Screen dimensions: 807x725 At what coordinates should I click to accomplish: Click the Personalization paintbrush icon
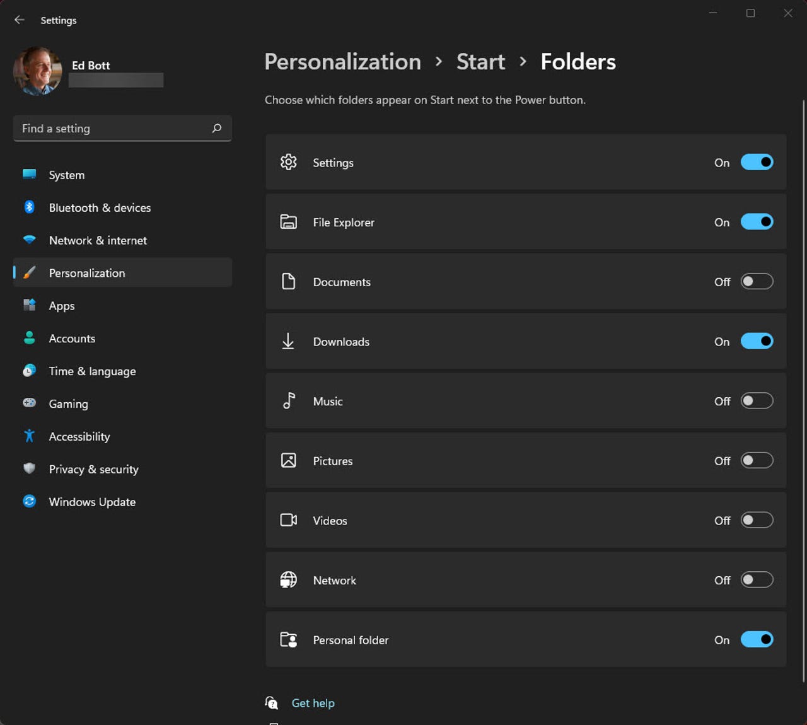[x=30, y=272]
